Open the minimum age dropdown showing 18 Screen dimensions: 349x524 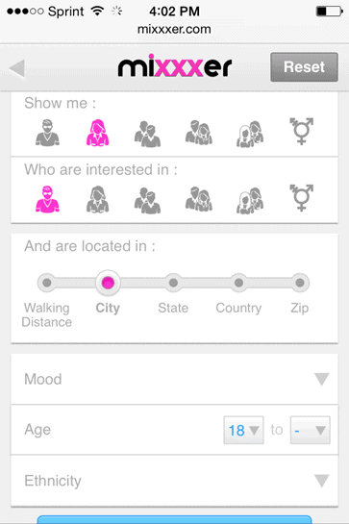(243, 430)
